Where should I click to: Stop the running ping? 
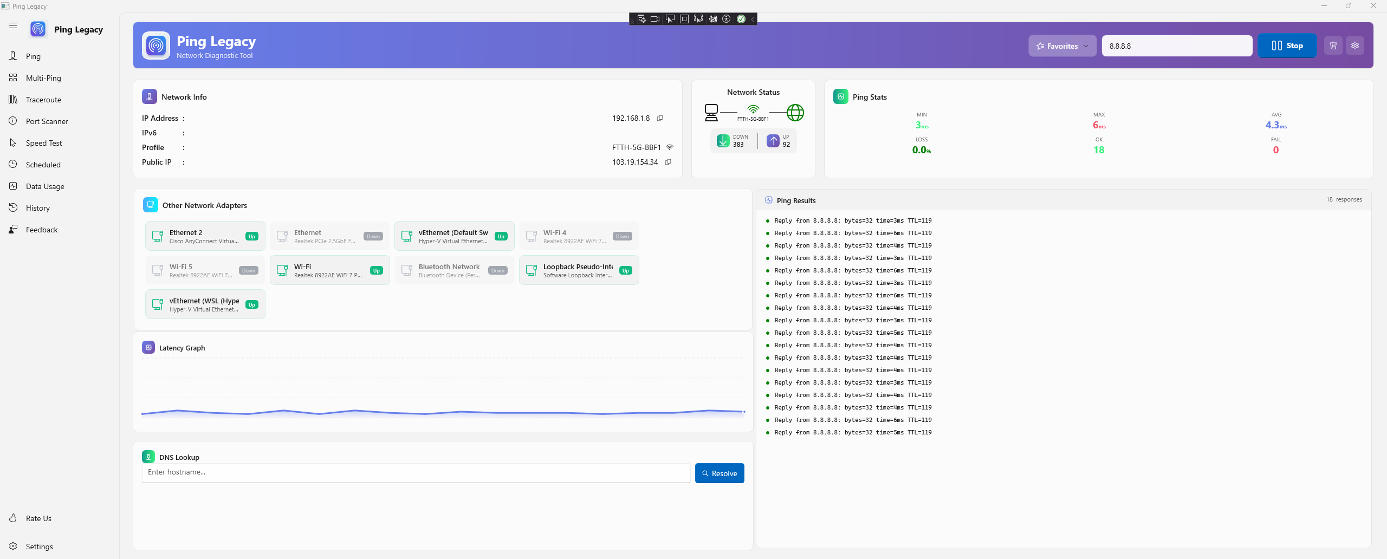1287,45
